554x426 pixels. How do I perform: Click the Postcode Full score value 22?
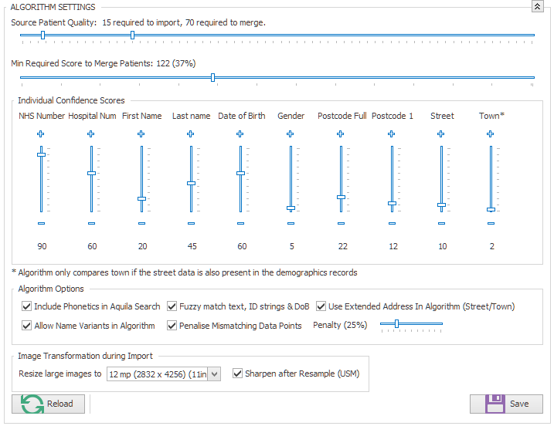click(x=343, y=246)
